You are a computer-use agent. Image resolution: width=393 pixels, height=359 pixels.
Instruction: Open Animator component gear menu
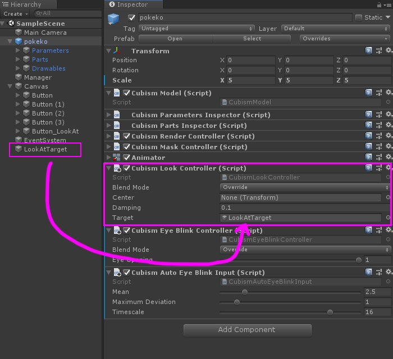[389, 157]
